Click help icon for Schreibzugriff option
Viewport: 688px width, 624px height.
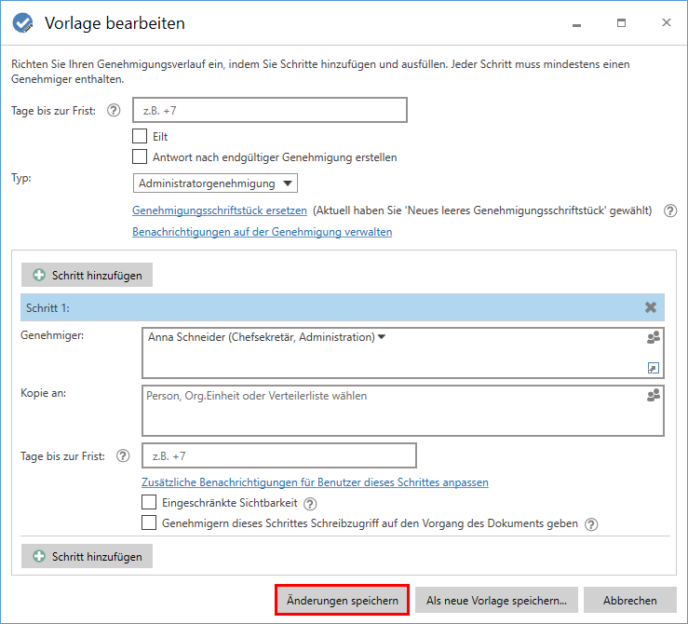pos(591,524)
